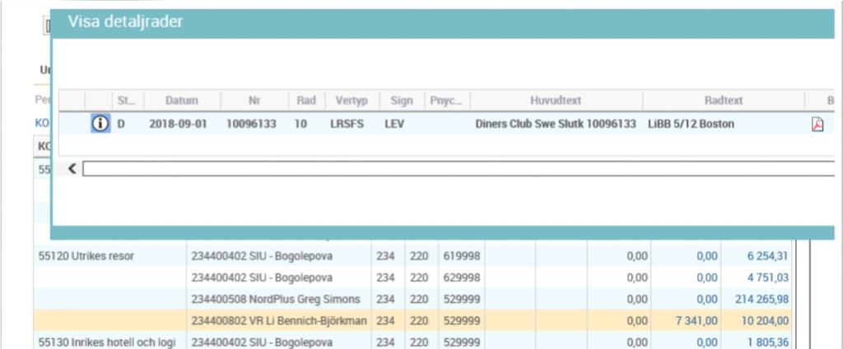Select the Rad value 10 cell
843x349 pixels.
click(300, 124)
